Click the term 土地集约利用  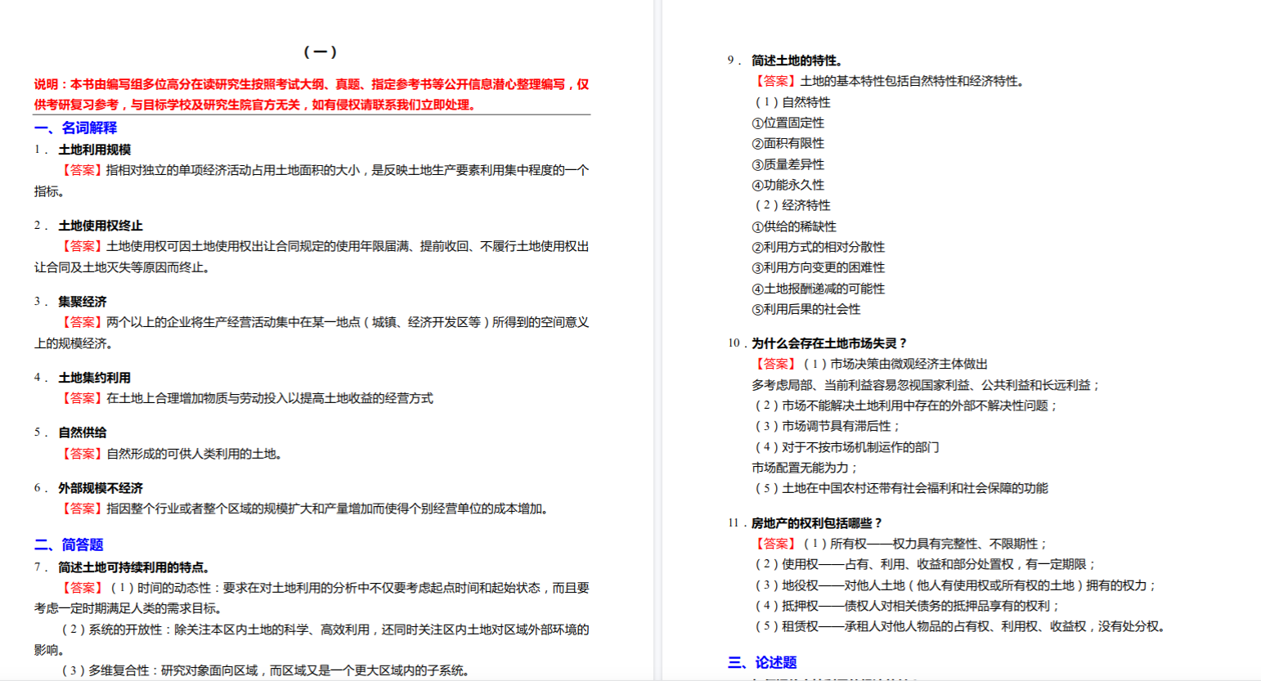pyautogui.click(x=94, y=378)
